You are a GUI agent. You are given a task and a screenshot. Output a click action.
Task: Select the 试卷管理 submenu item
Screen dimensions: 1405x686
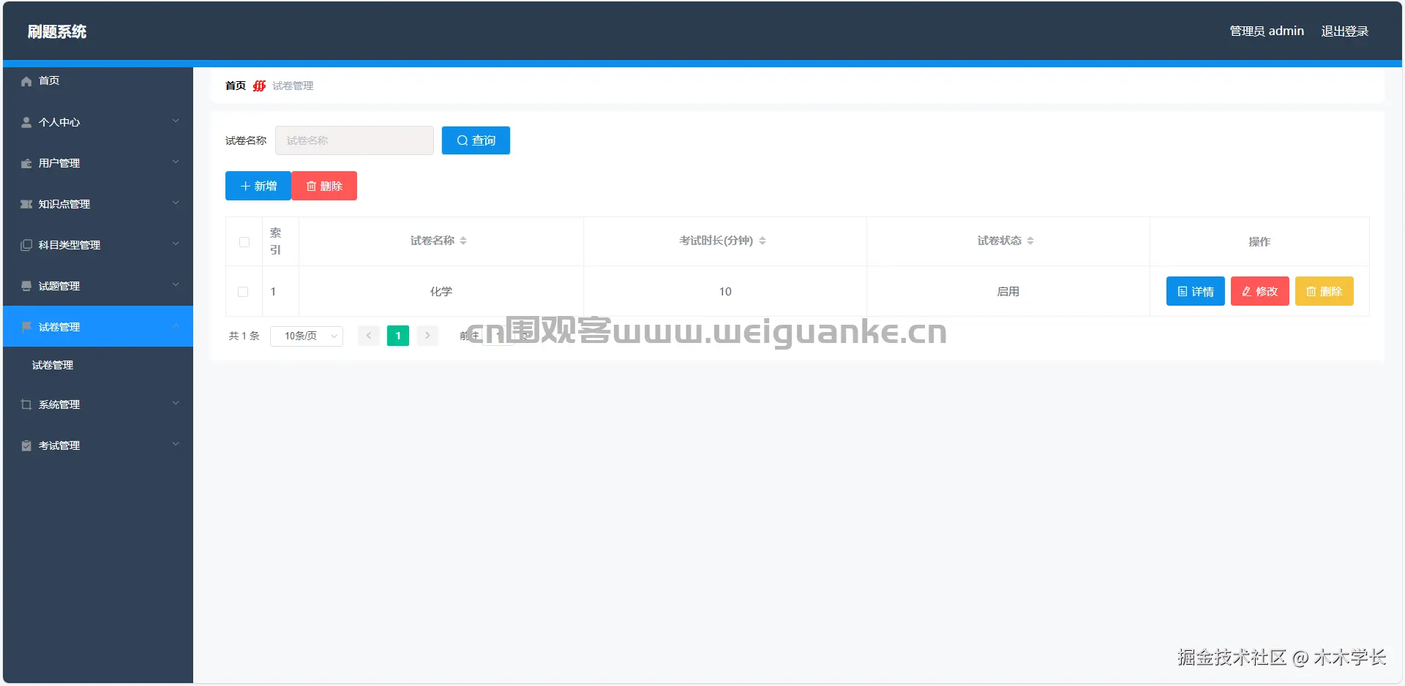[x=98, y=365]
